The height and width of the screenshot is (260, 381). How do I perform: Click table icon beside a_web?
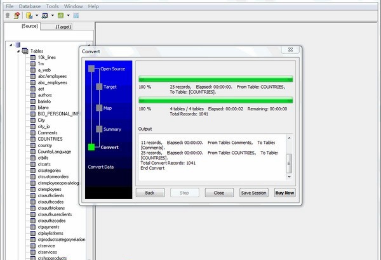pos(33,70)
